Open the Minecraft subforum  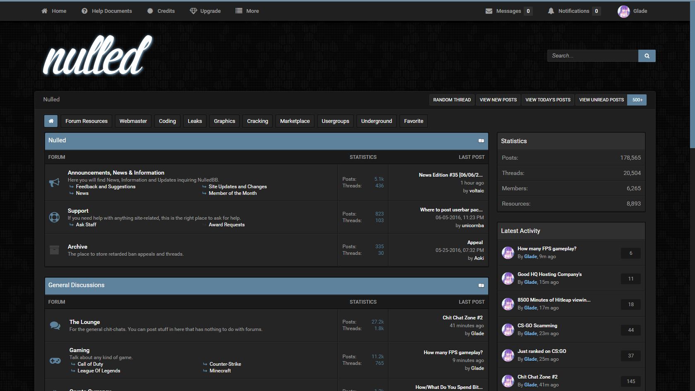[x=220, y=371]
